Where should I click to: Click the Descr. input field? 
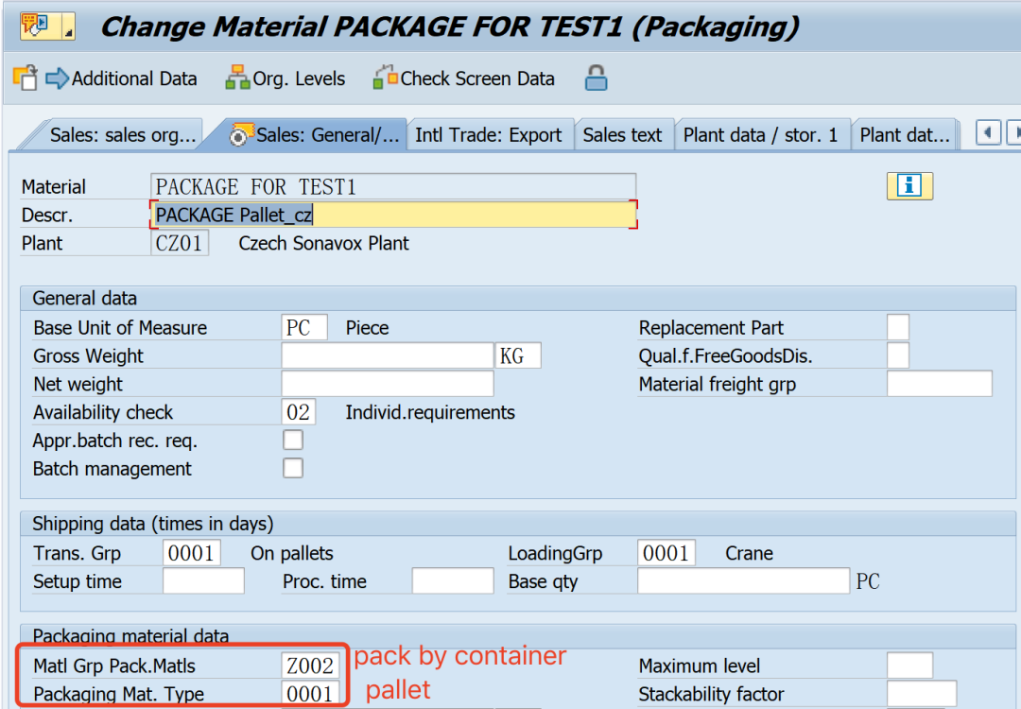(x=393, y=215)
